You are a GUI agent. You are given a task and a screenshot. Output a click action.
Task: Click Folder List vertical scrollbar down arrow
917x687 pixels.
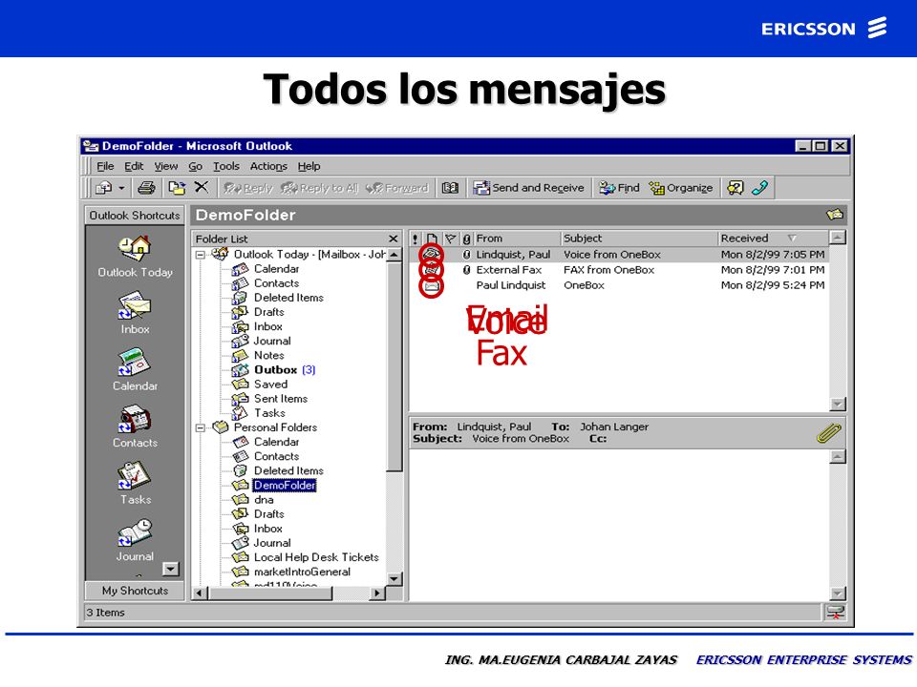(395, 579)
